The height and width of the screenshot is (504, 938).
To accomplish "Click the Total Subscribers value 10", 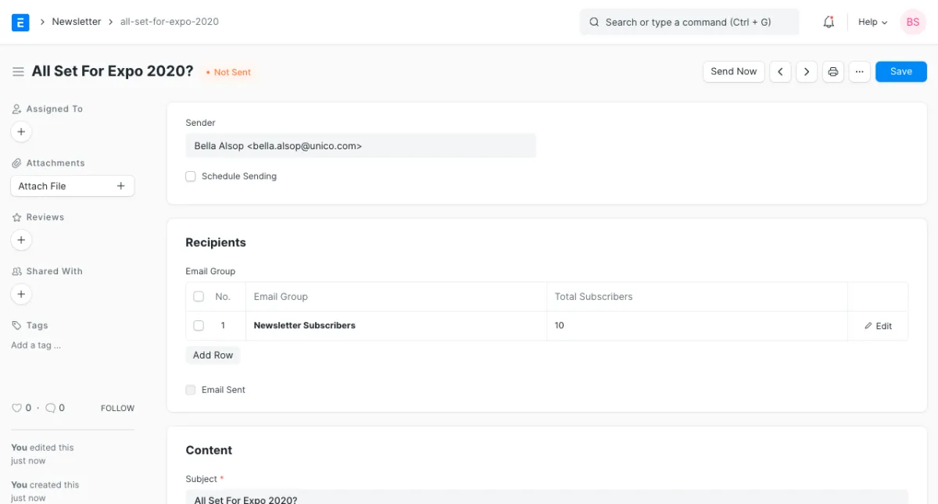I will [x=560, y=326].
